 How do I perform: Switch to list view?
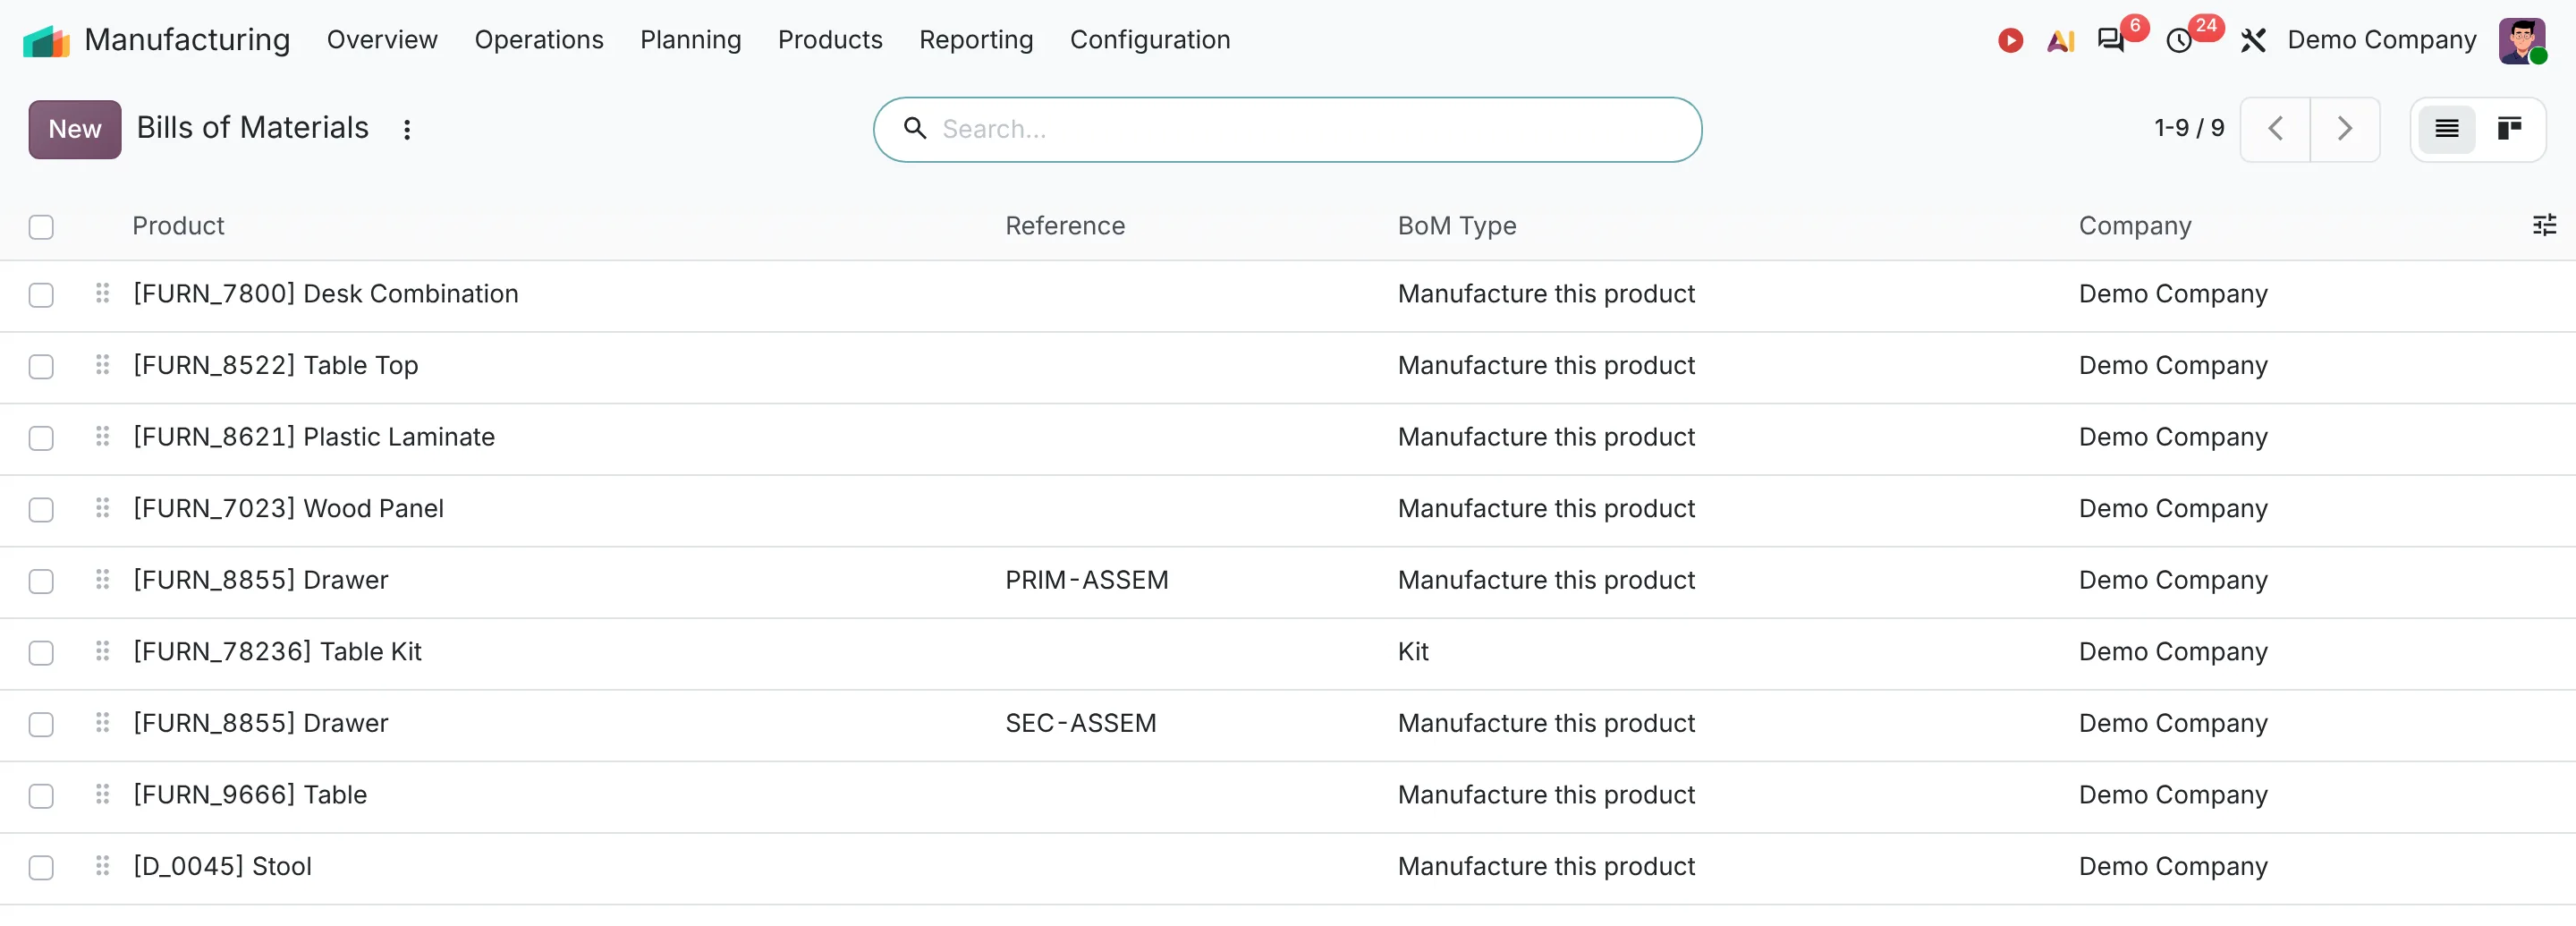tap(2446, 129)
